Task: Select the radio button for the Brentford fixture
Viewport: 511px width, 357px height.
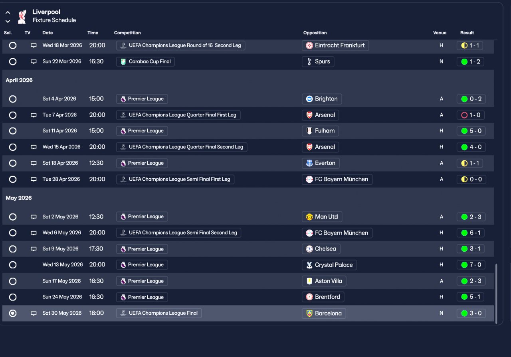Action: click(13, 297)
